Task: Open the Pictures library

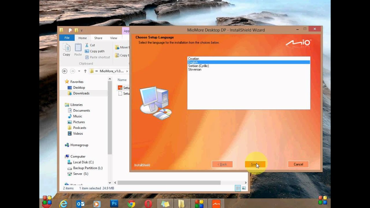Action: [x=79, y=122]
